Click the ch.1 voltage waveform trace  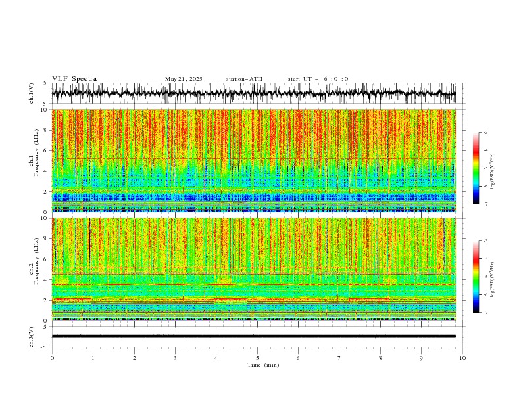click(x=253, y=93)
